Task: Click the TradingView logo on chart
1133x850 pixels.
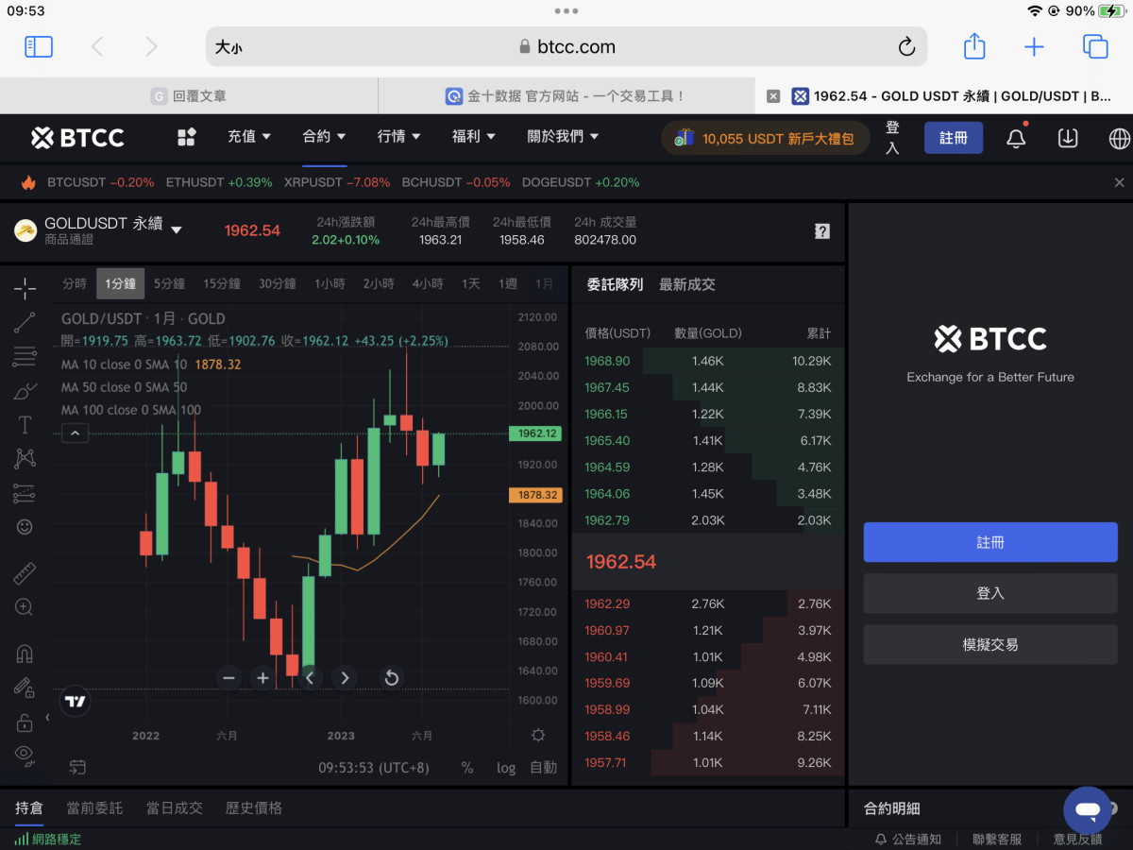Action: pos(76,702)
